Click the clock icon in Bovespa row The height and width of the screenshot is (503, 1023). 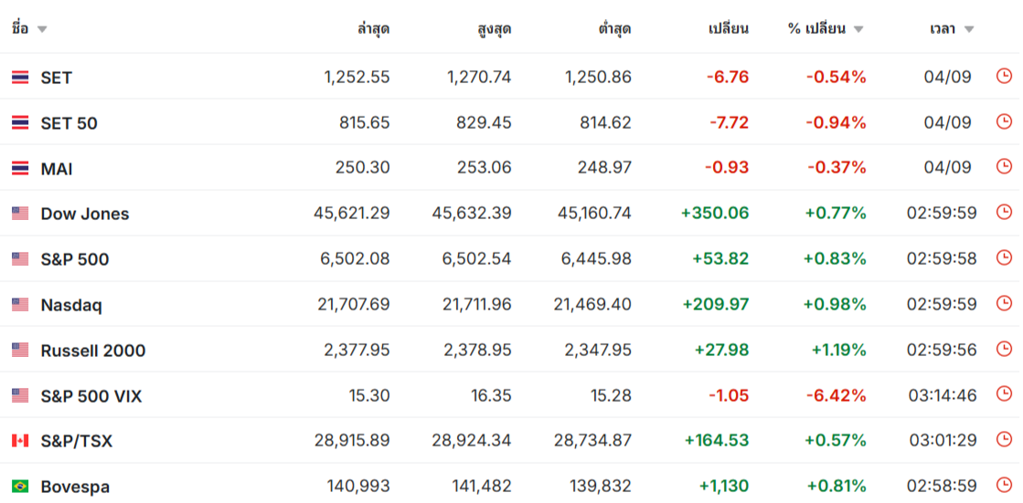pyautogui.click(x=1004, y=486)
